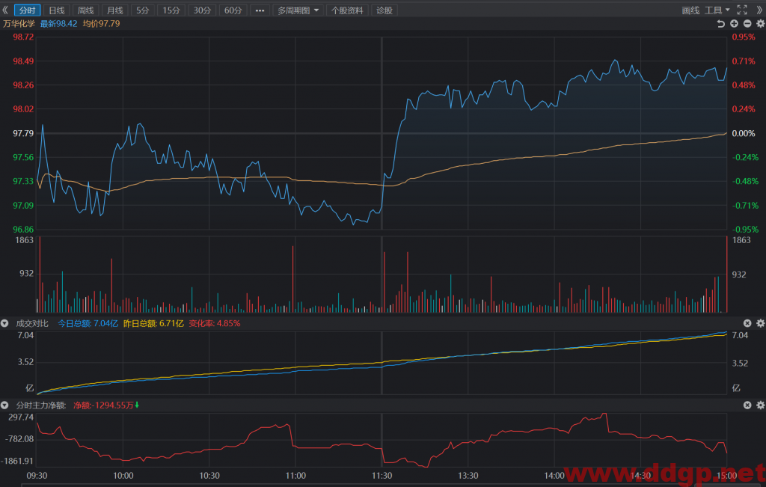
Task: Show the 30分 minute chart
Action: (x=202, y=10)
